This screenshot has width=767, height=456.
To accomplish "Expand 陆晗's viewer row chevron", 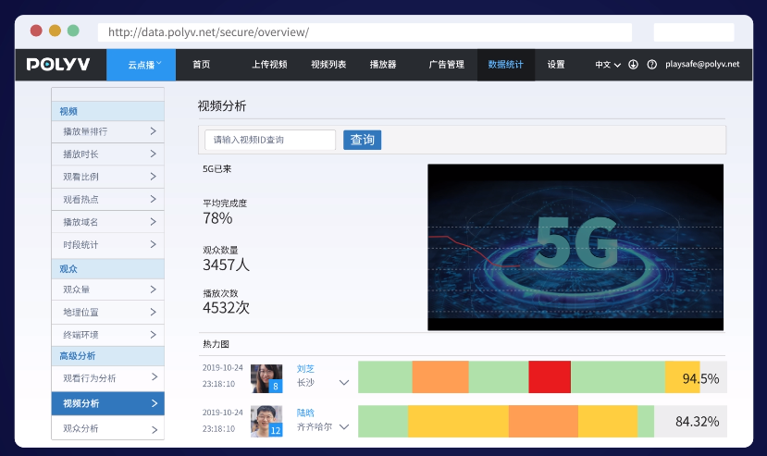I will [x=344, y=426].
